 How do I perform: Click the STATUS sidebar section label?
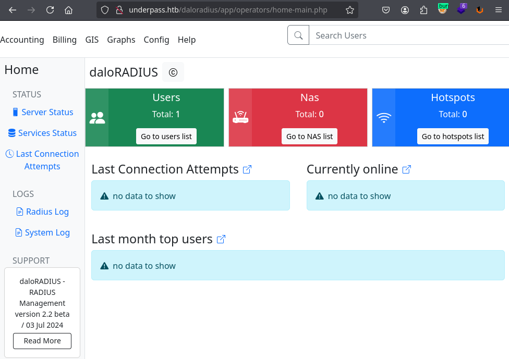27,94
